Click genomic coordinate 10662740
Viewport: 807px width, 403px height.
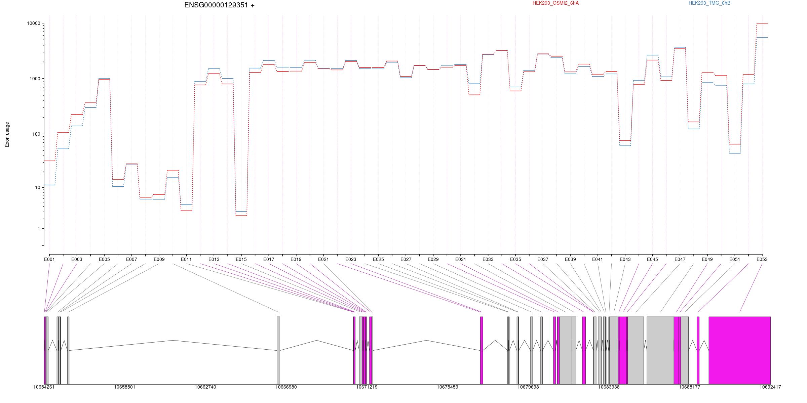[x=205, y=387]
